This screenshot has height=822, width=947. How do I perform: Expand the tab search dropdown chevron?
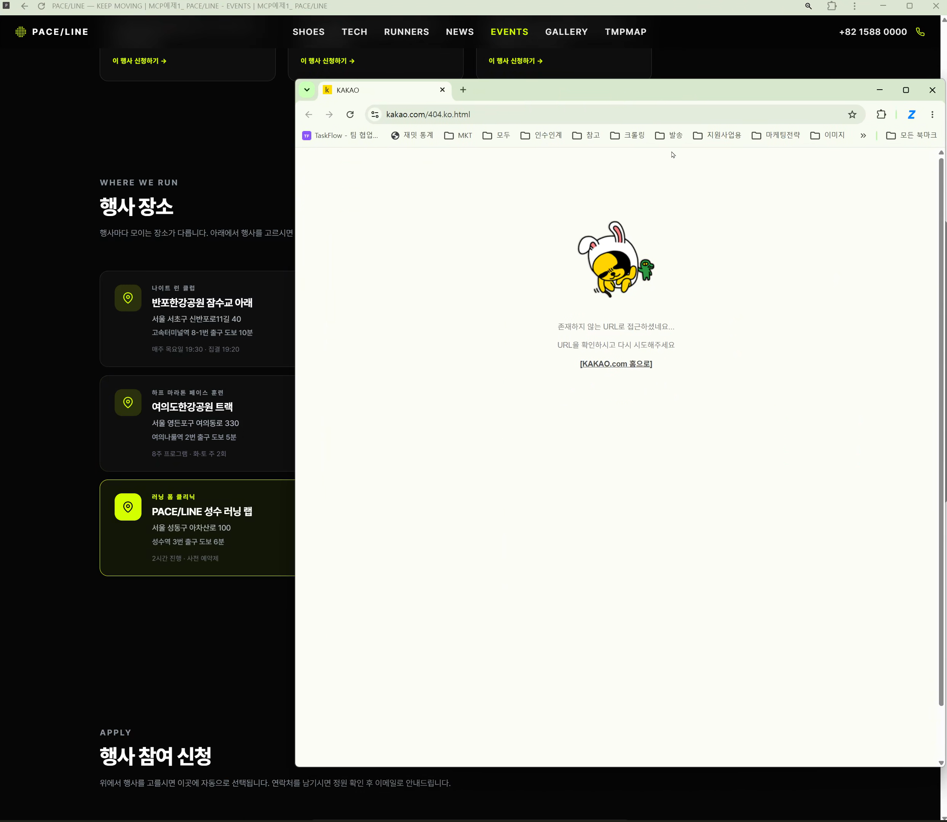tap(307, 90)
